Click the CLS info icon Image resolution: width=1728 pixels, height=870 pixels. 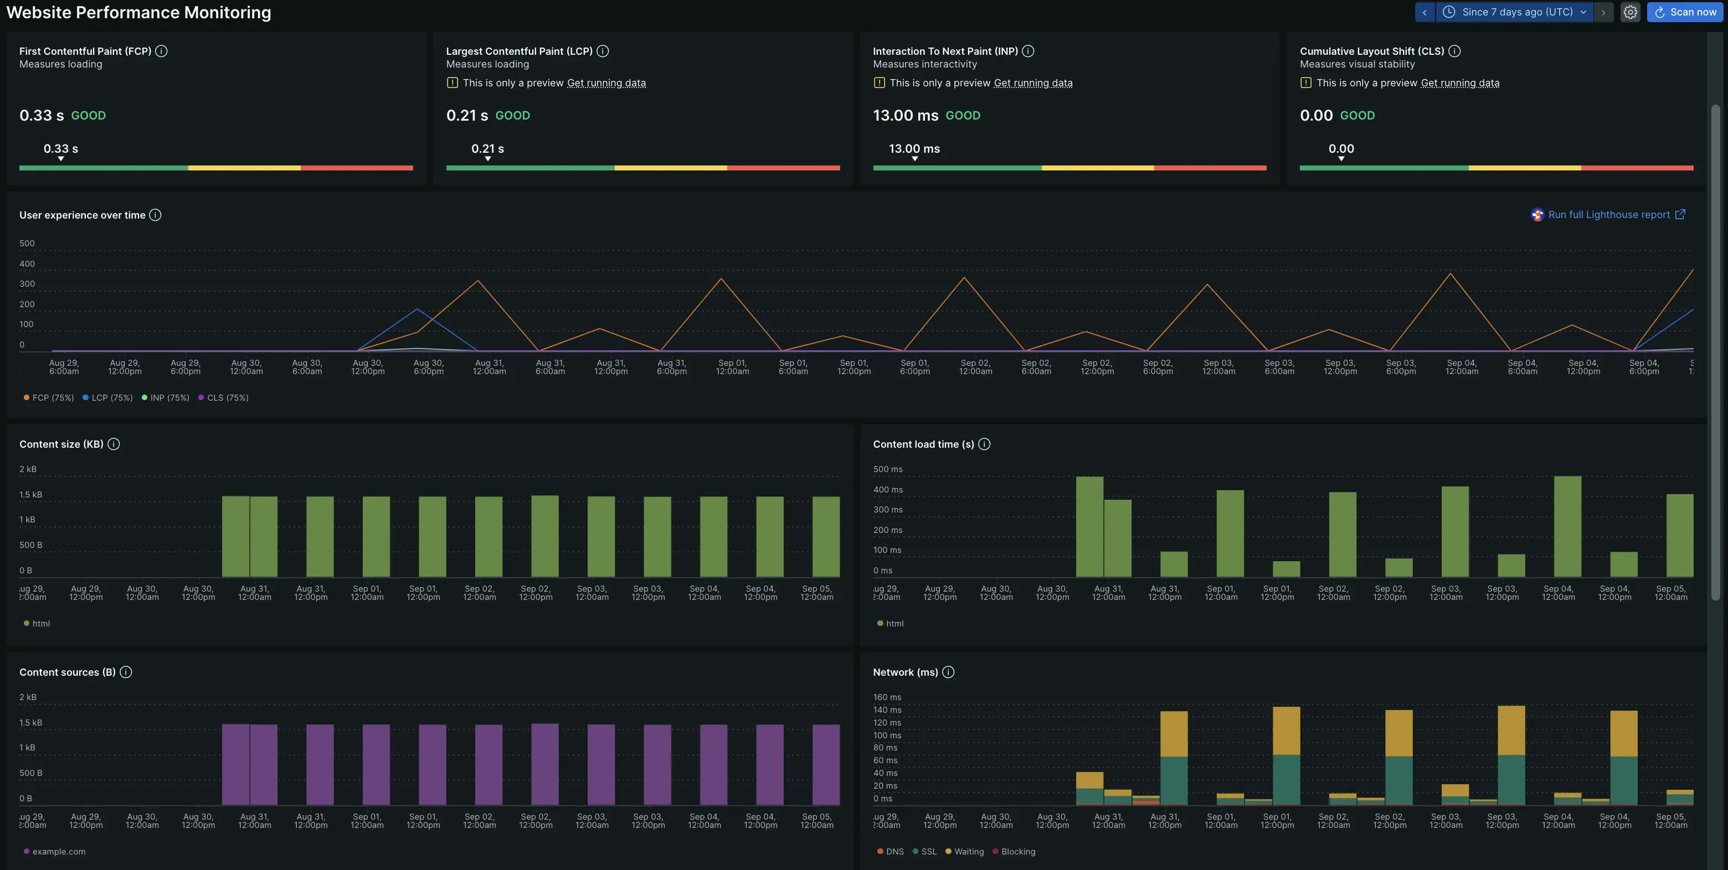1454,51
